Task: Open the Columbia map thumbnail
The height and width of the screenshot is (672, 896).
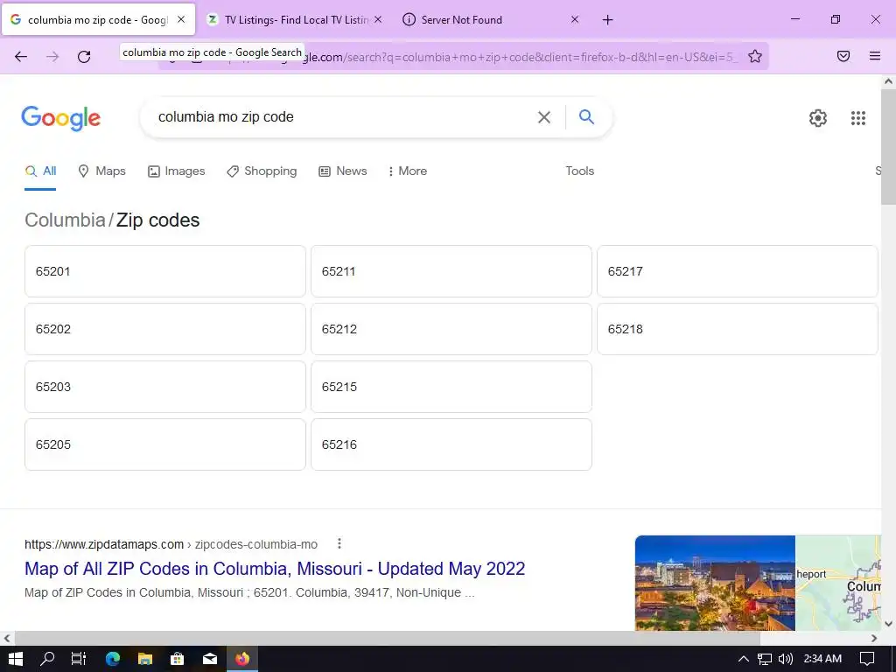Action: coord(838,583)
